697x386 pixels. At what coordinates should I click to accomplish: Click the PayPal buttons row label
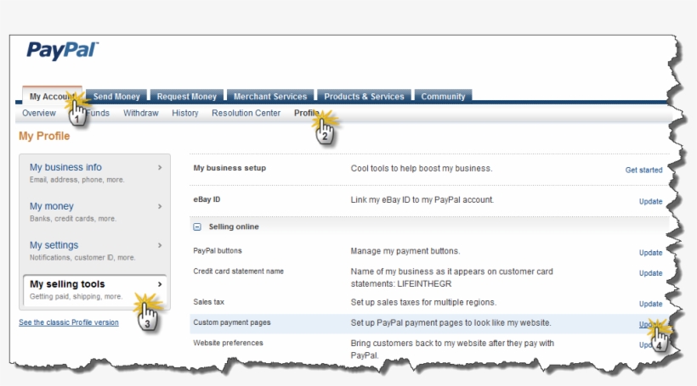tap(218, 250)
